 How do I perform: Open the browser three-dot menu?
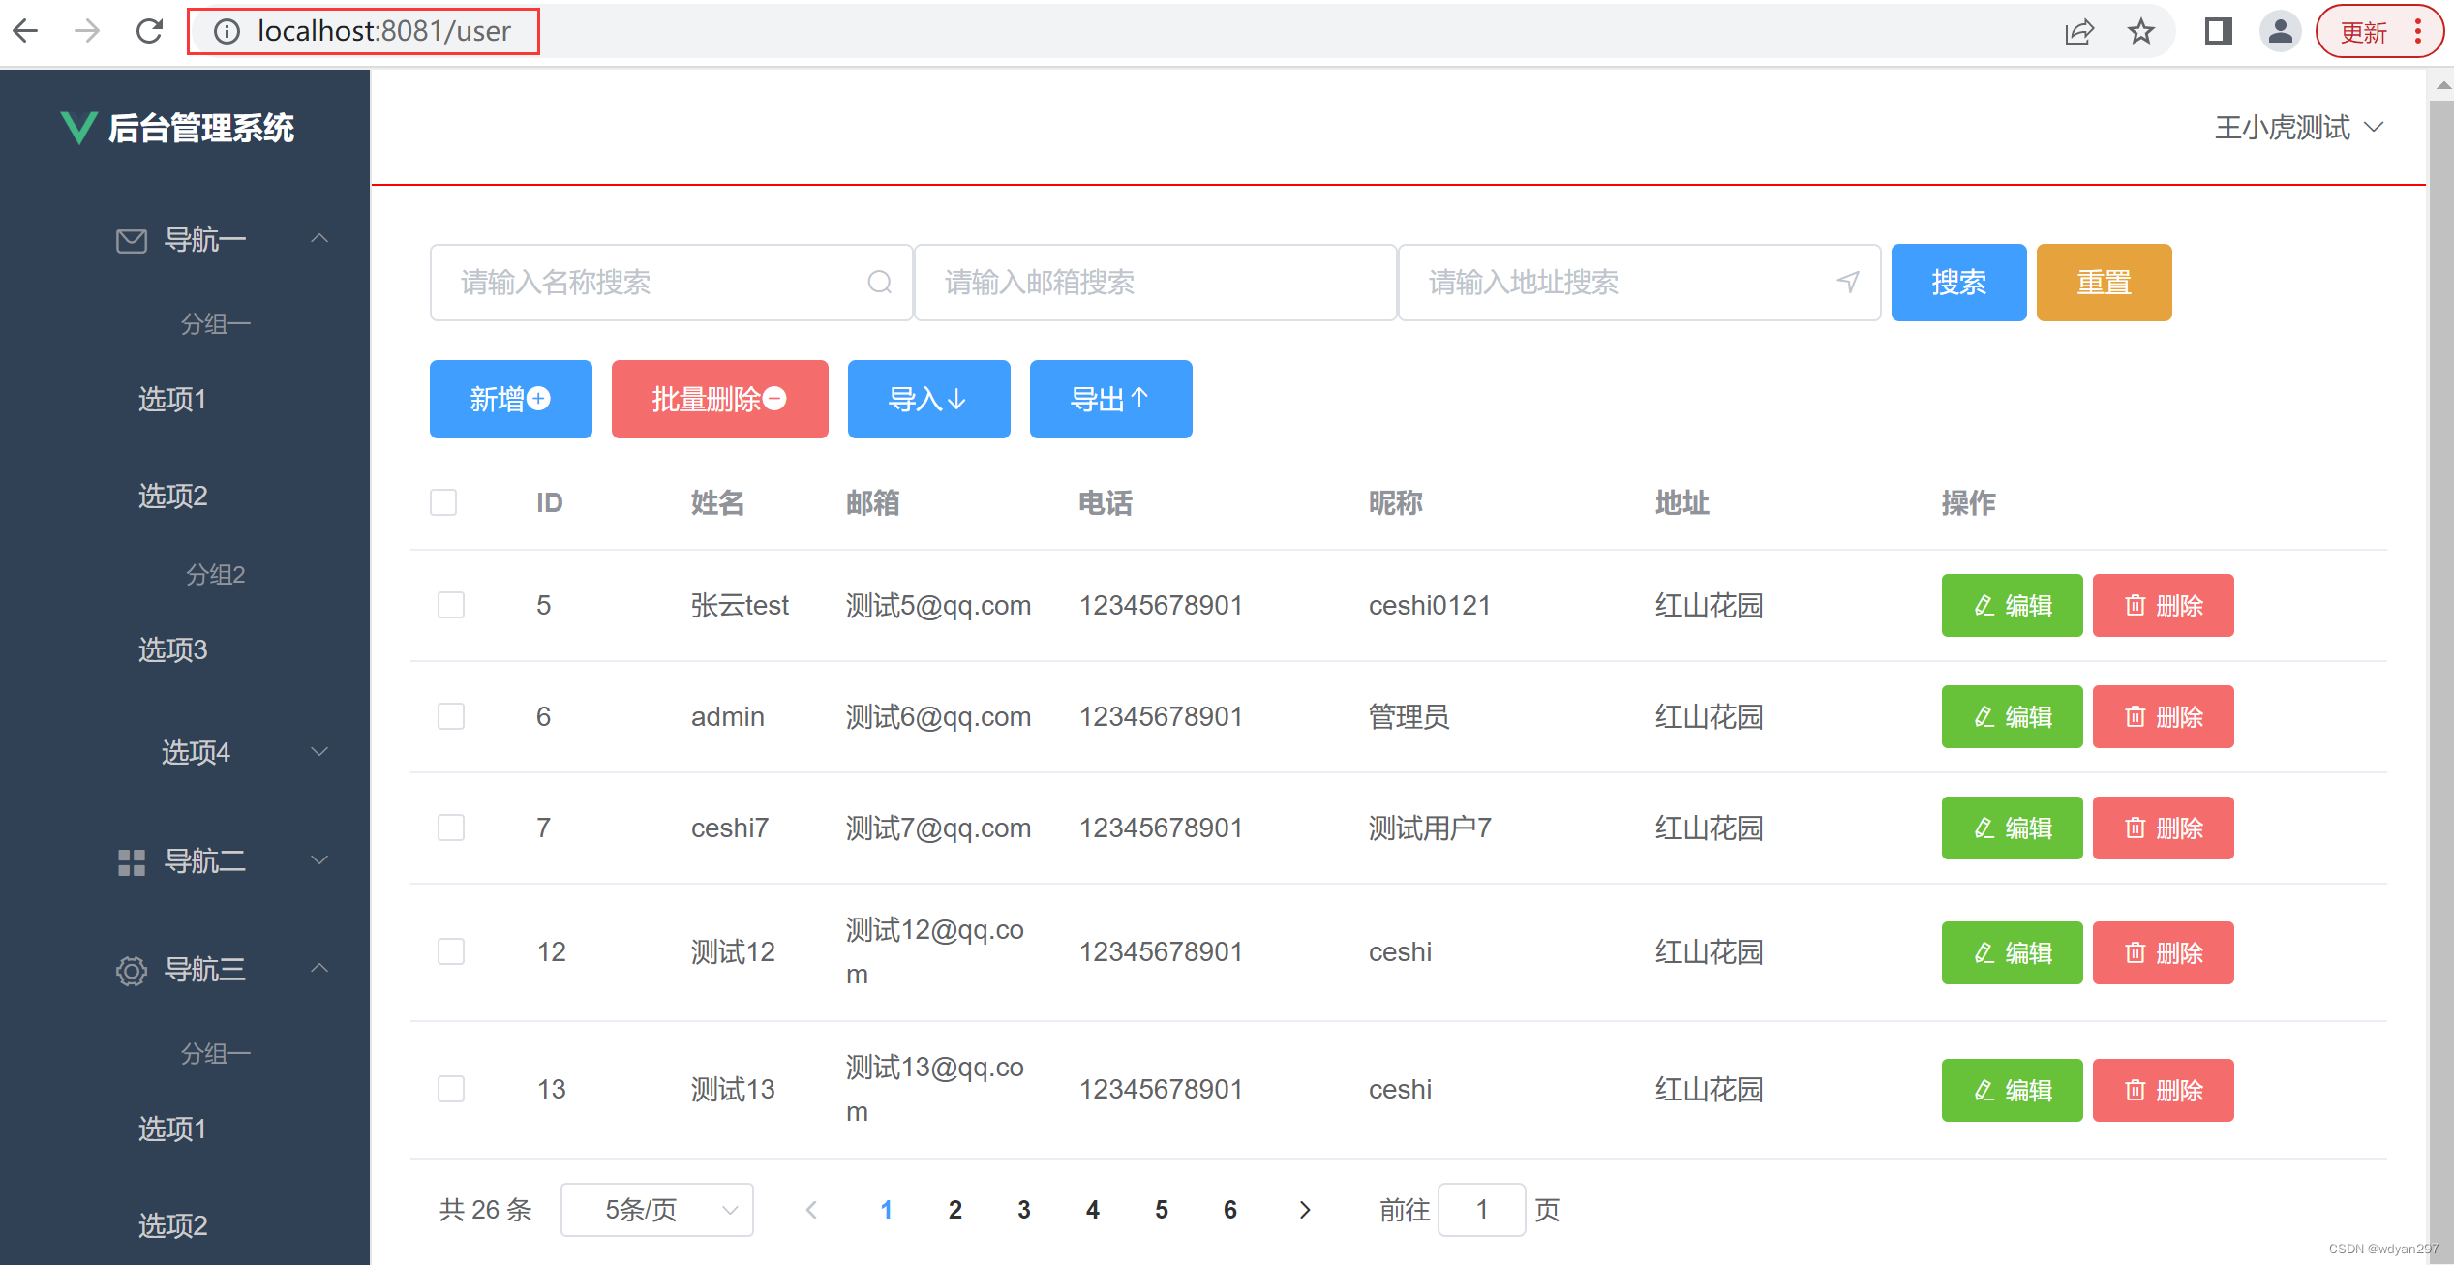[2418, 32]
